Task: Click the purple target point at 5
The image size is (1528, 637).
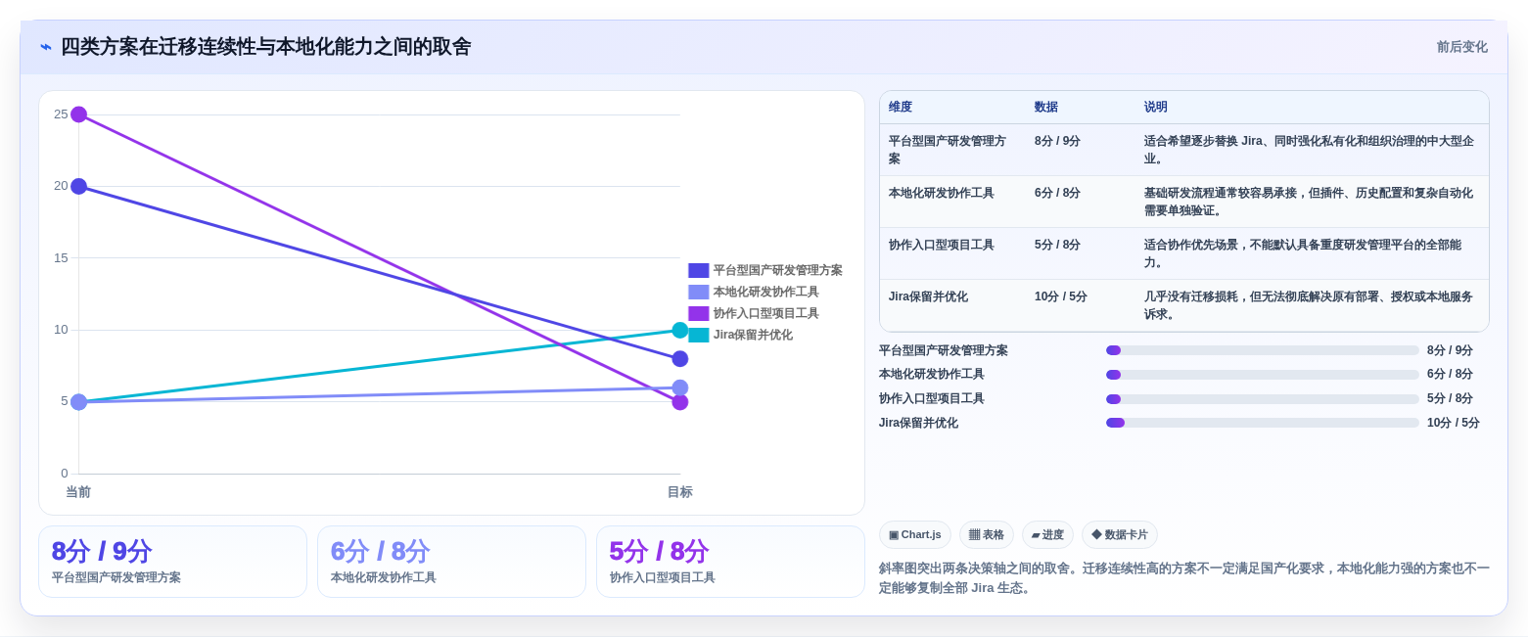Action: click(x=680, y=402)
